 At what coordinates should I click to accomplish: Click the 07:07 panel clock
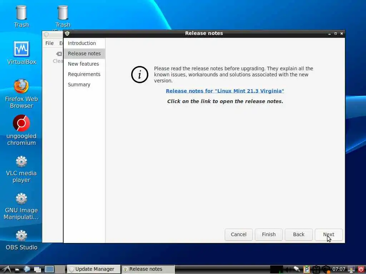tap(339, 269)
